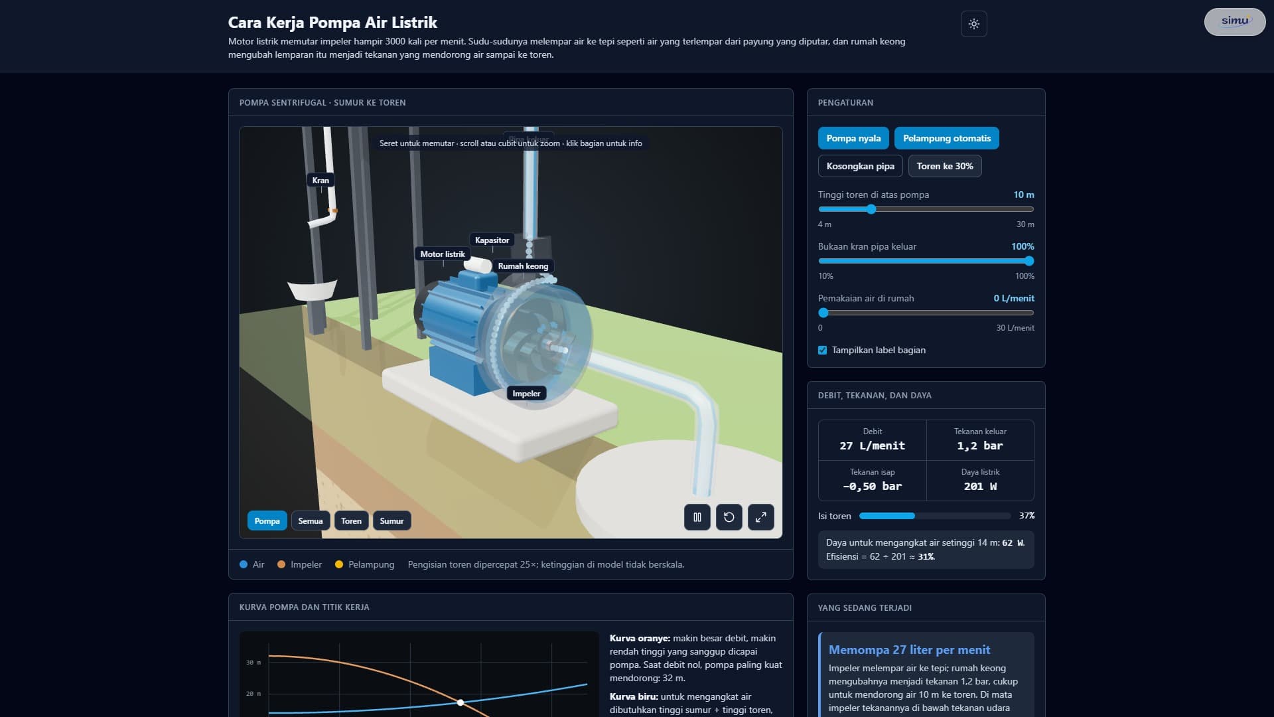The height and width of the screenshot is (717, 1274).
Task: Click the Rumah keong part label
Action: point(523,266)
